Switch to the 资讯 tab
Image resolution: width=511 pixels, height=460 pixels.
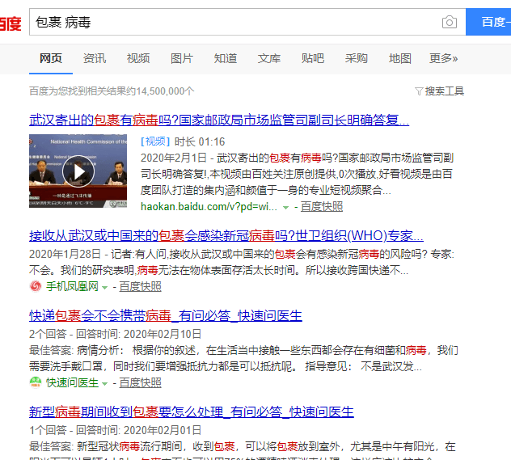95,58
